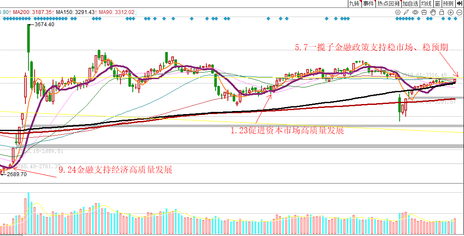Open the toolbox briefcase icon
The height and width of the screenshot is (236, 464).
point(424,12)
